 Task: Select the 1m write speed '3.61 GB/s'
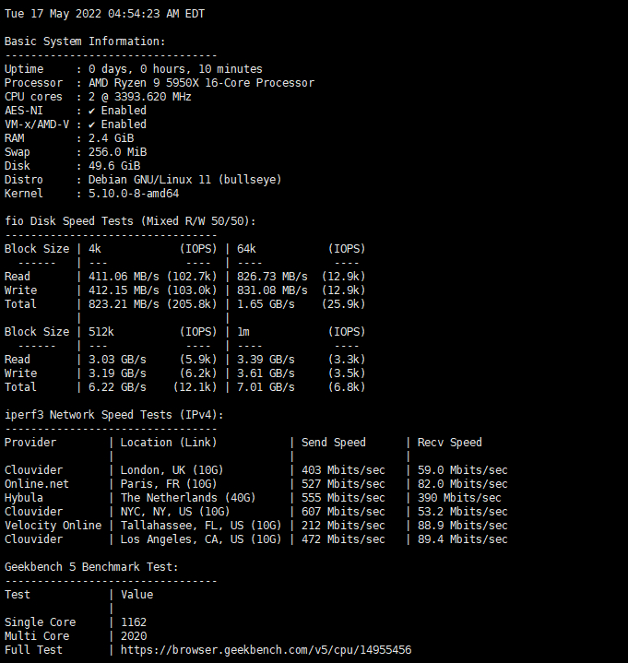point(266,373)
